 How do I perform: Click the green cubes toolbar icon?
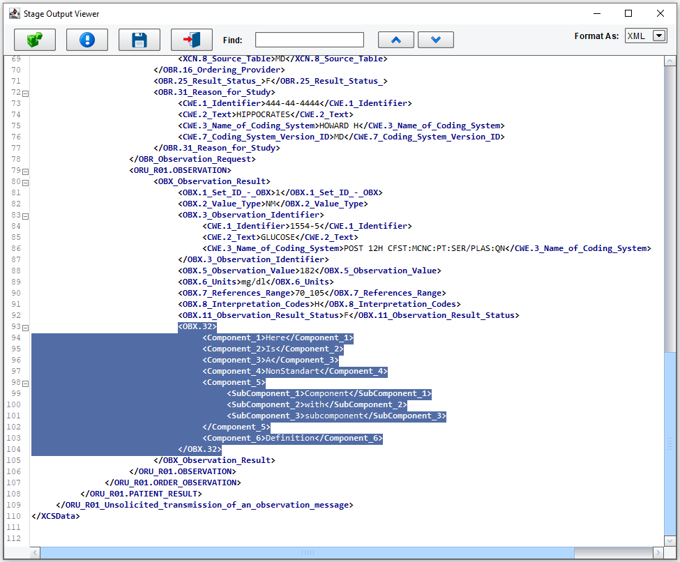pos(35,40)
